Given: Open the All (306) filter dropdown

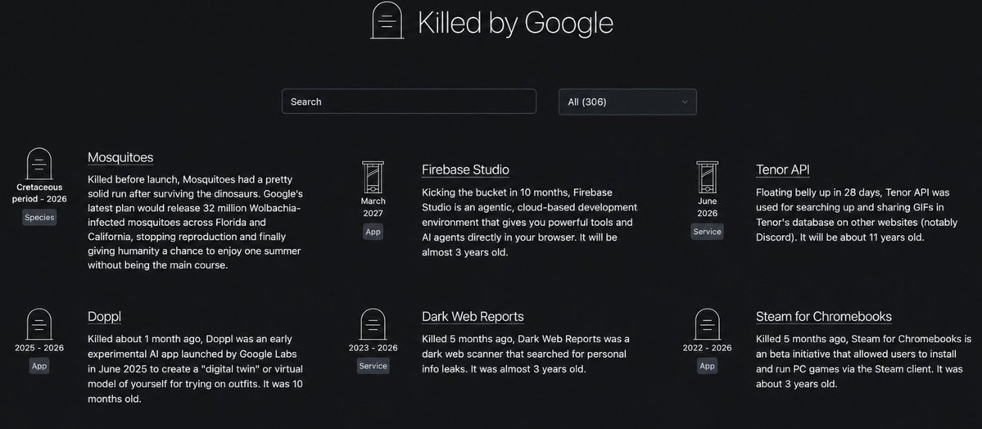Looking at the screenshot, I should [627, 102].
